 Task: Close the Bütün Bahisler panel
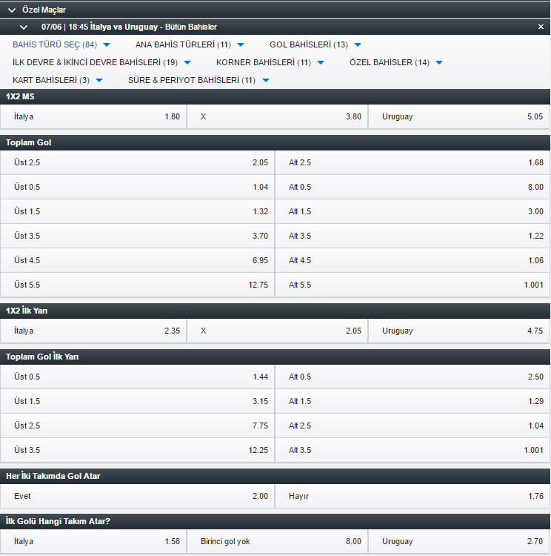pyautogui.click(x=541, y=27)
